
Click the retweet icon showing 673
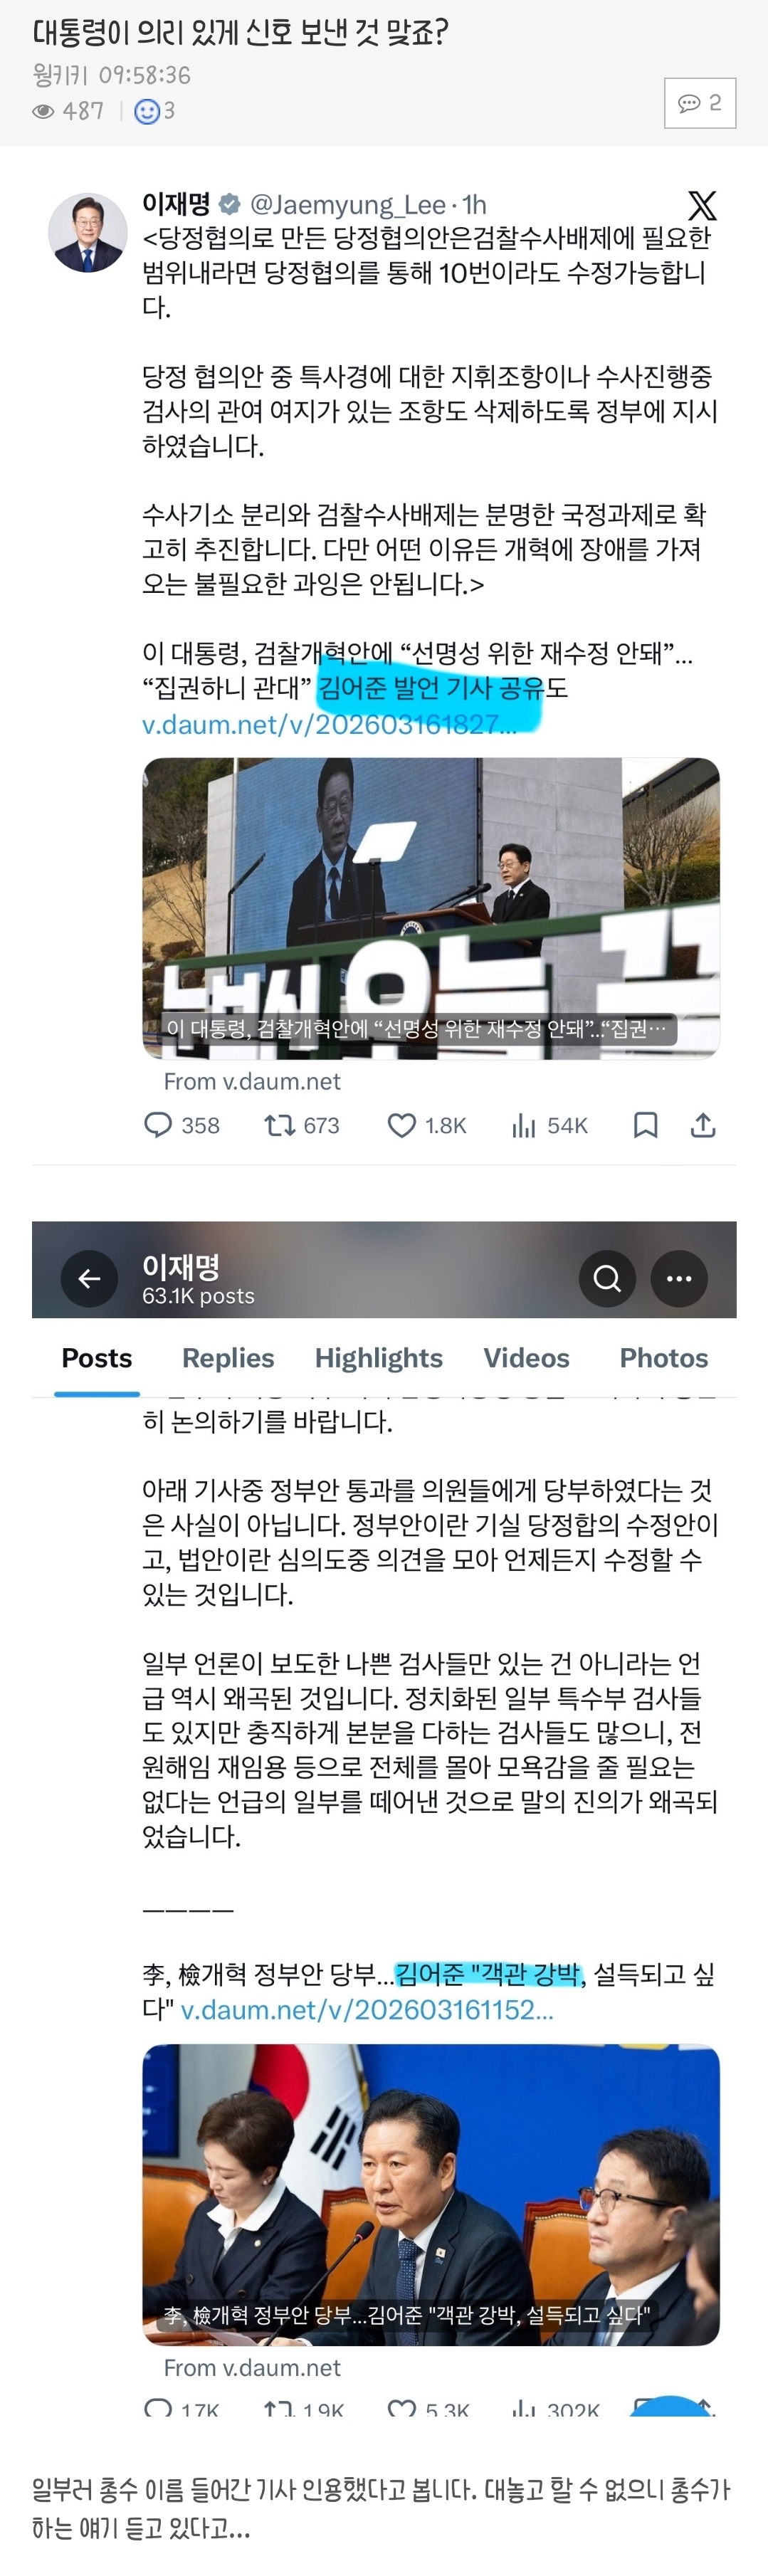279,1125
